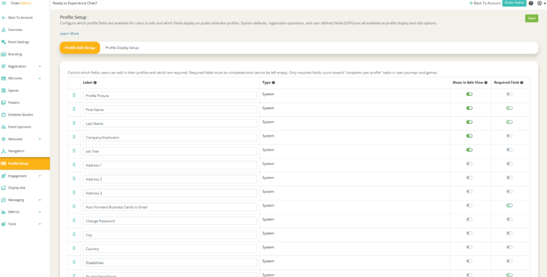
Task: Turn on Show in Edit View for Address 1
Action: tap(469, 164)
